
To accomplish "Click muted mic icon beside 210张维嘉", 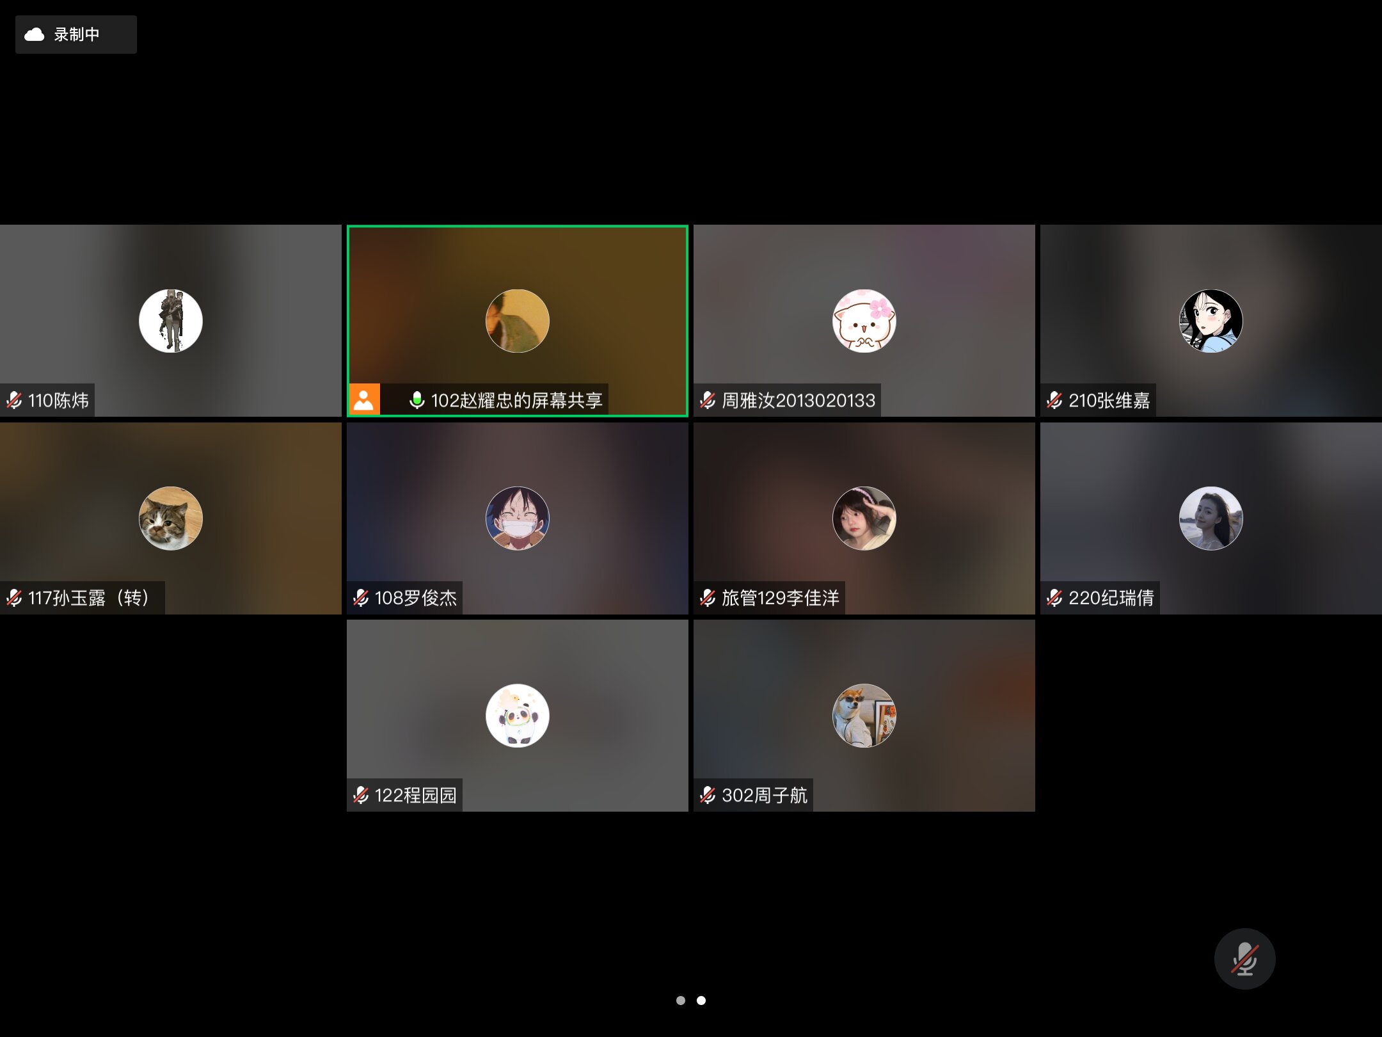I will pyautogui.click(x=1054, y=400).
